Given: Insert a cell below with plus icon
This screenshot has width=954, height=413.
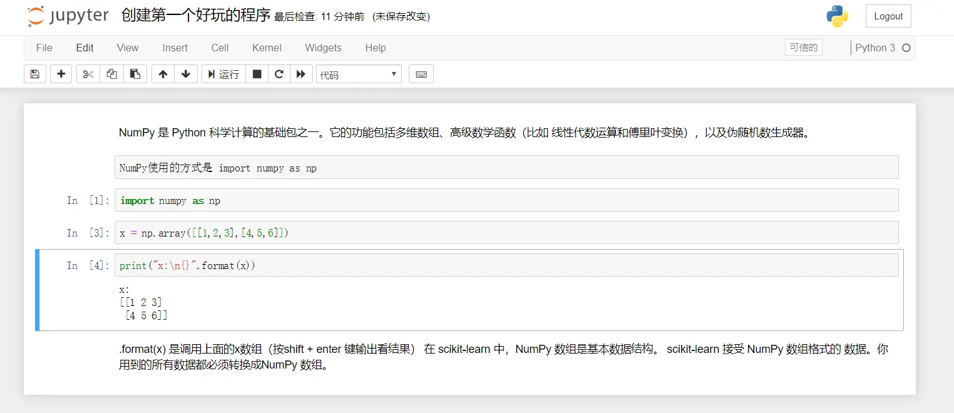Looking at the screenshot, I should tap(61, 74).
